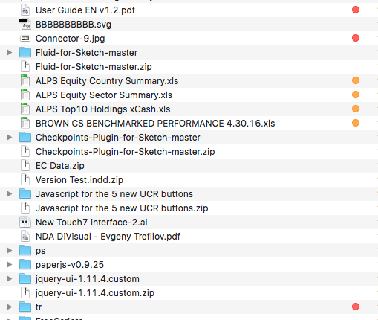Expand the Checkpoints-Plugin-for-Sketch-master folder
This screenshot has height=320, width=378.
pos(10,138)
